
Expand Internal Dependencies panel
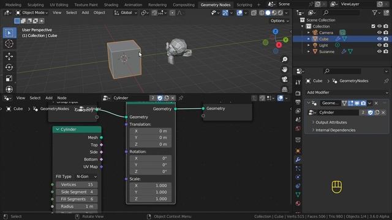coord(333,130)
